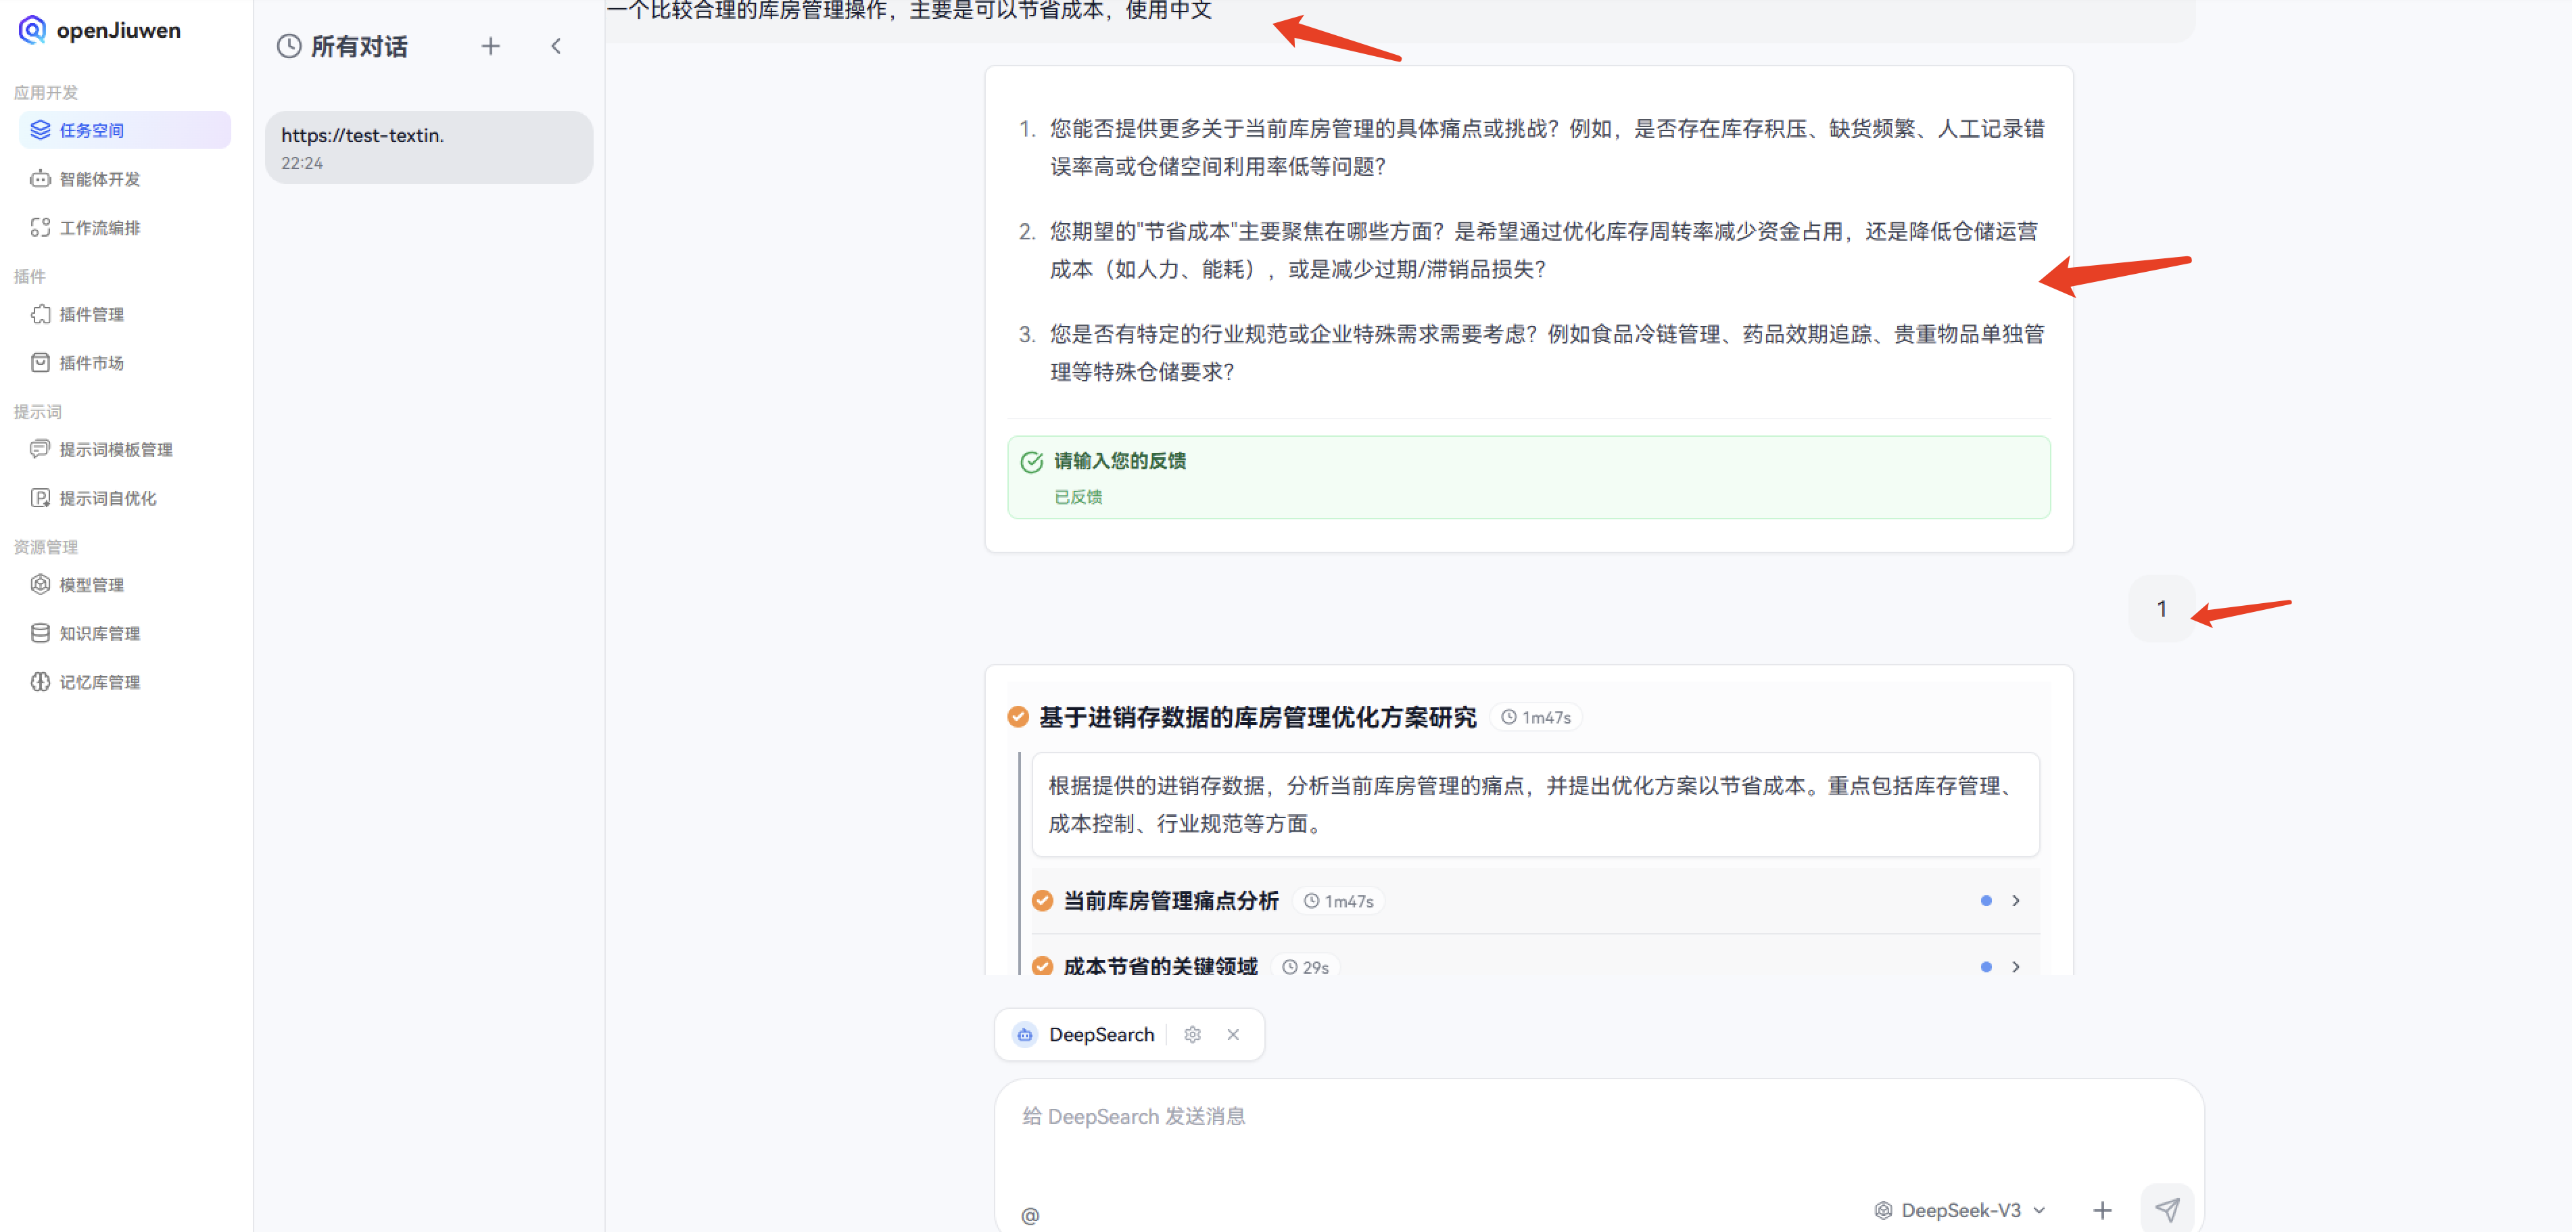Collapse the conversation list panel
The width and height of the screenshot is (2572, 1232).
coord(556,45)
